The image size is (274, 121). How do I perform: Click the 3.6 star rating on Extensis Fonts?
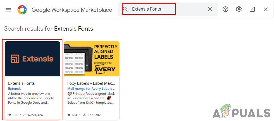(12, 115)
